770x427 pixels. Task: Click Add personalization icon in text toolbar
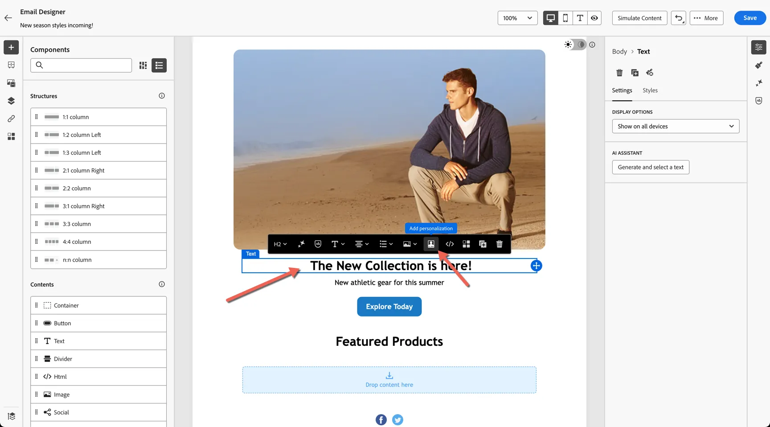[431, 244]
